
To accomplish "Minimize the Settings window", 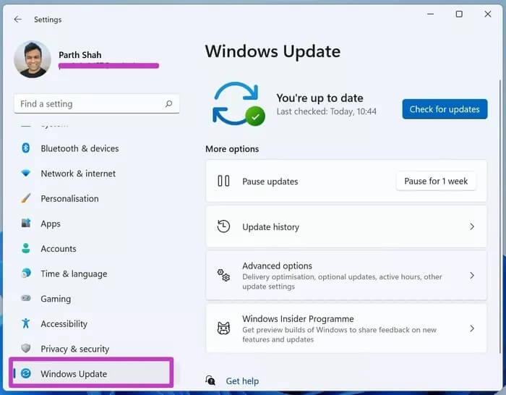I will click(430, 14).
